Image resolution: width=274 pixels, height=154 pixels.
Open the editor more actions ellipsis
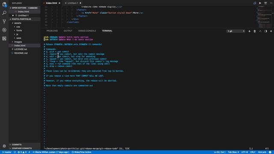271,3
